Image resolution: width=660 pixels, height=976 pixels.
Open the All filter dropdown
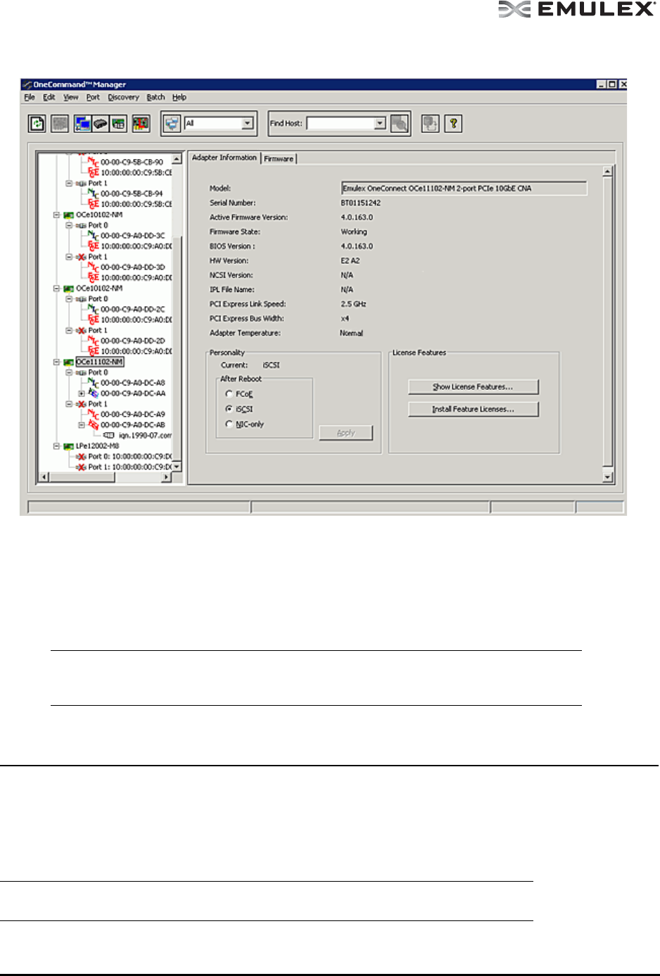(x=247, y=124)
